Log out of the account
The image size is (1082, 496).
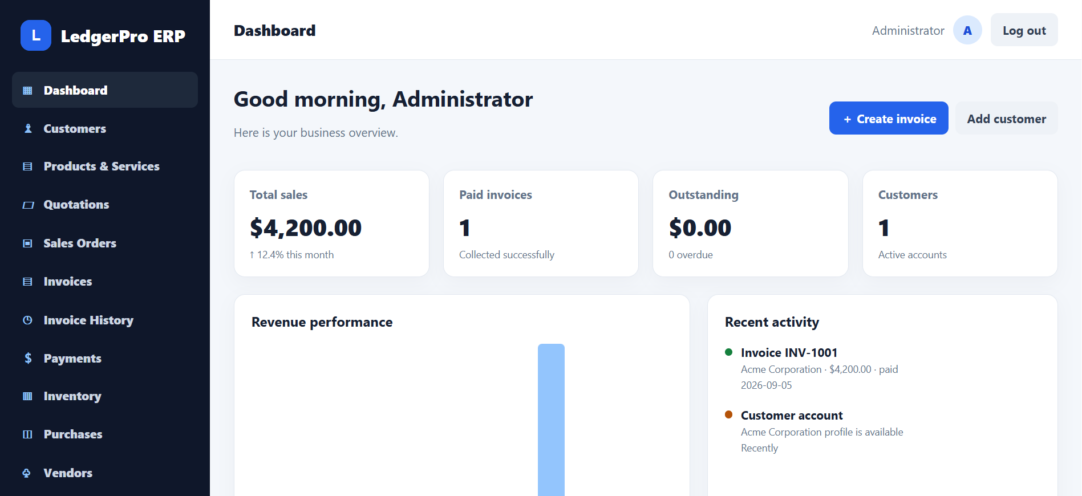(x=1024, y=30)
